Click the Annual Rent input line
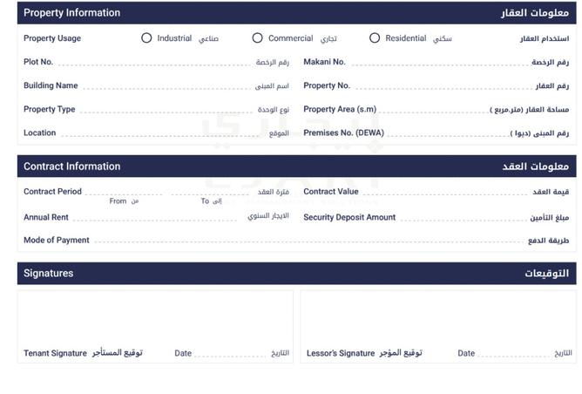The image size is (582, 394). click(155, 218)
